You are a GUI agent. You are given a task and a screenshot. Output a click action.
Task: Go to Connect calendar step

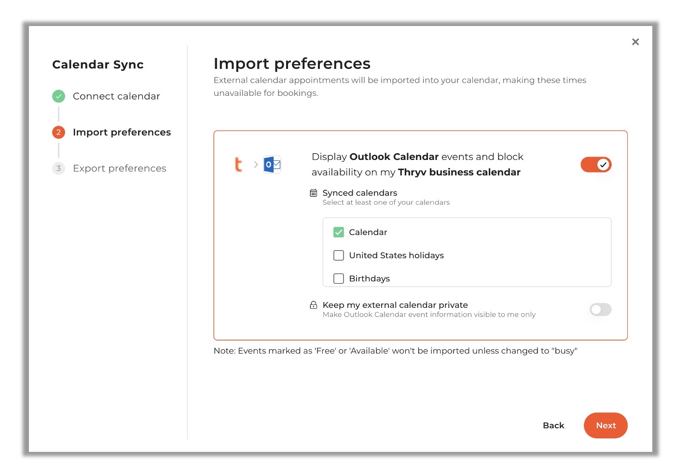coord(116,96)
